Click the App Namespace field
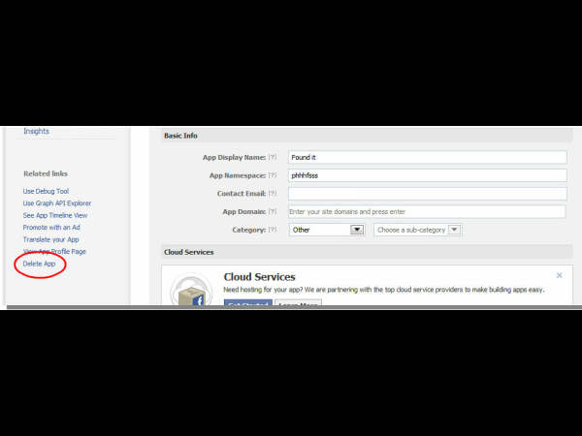This screenshot has height=436, width=582. click(428, 175)
